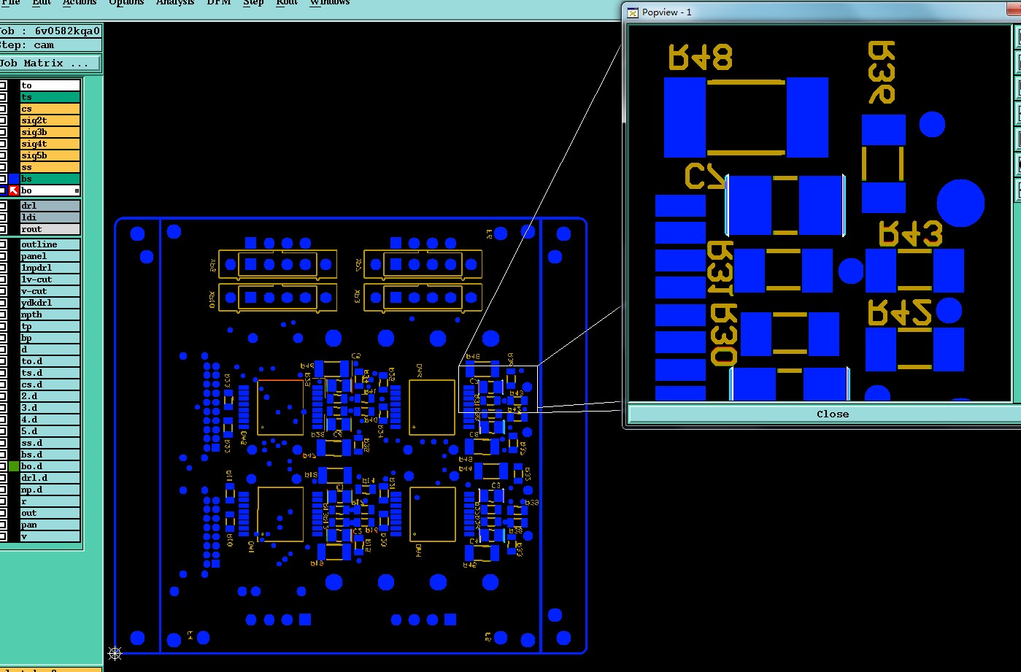Open the Options menu
Screen dimensions: 1021x672
pyautogui.click(x=127, y=3)
